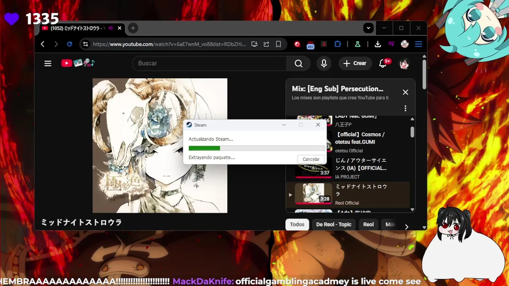Image resolution: width=509 pixels, height=286 pixels.
Task: Click the Crear button
Action: tap(355, 63)
